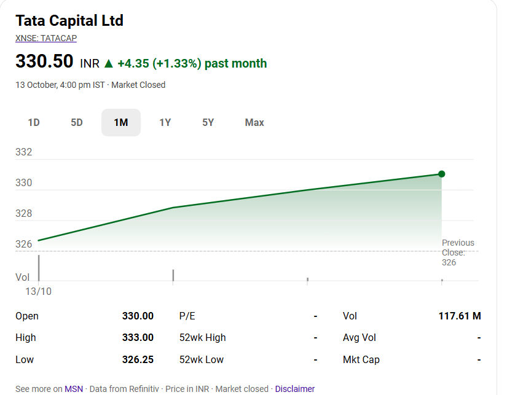Click the Open value 330.00
507x395 pixels.
coord(138,316)
